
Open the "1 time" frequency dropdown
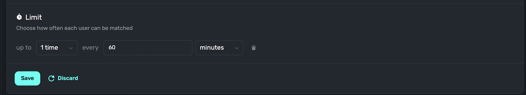pos(57,48)
